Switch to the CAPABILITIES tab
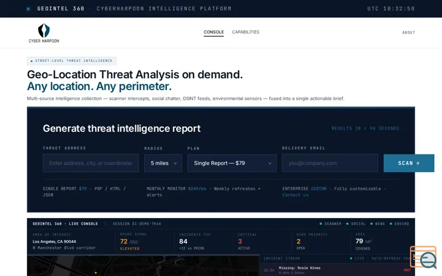 pos(245,32)
